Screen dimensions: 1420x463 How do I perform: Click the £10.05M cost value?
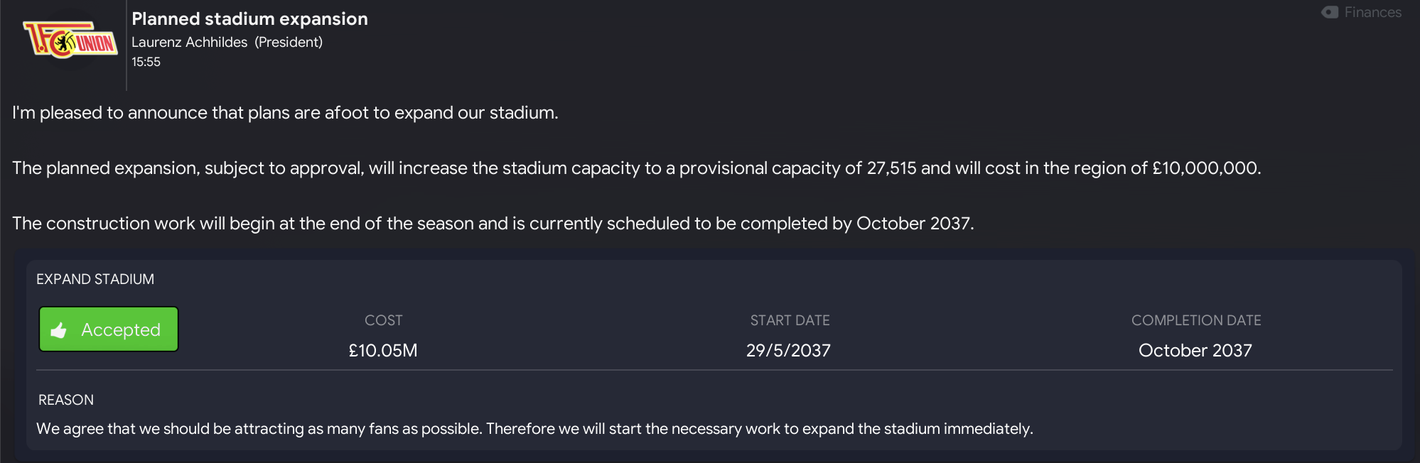tap(382, 350)
